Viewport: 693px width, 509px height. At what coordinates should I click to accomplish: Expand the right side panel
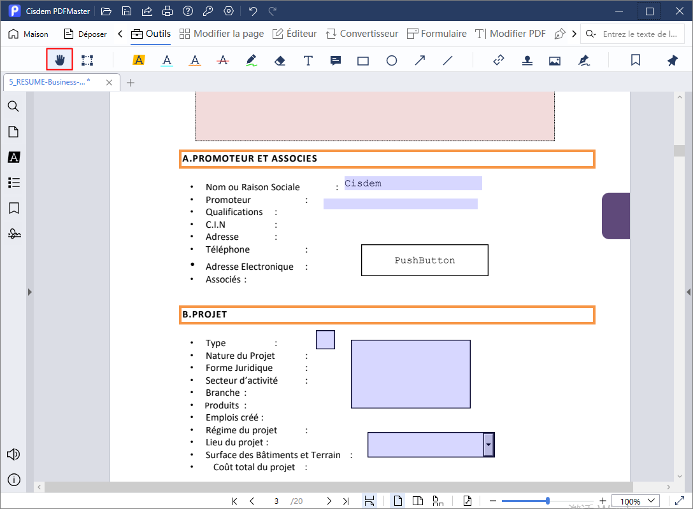coord(689,292)
